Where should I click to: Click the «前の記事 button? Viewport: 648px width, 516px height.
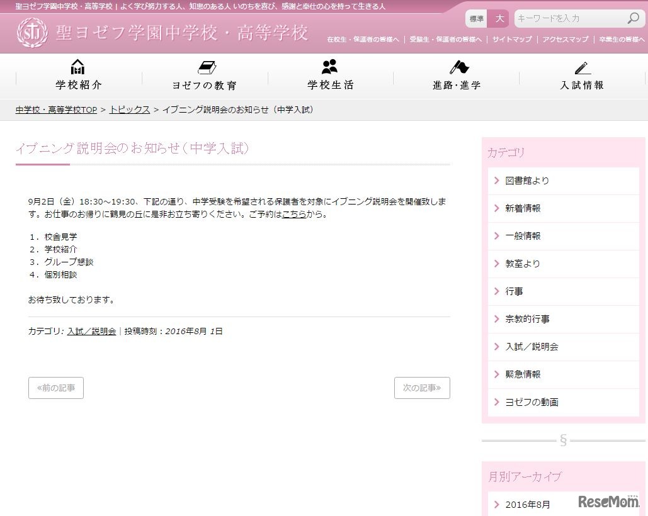coord(56,388)
